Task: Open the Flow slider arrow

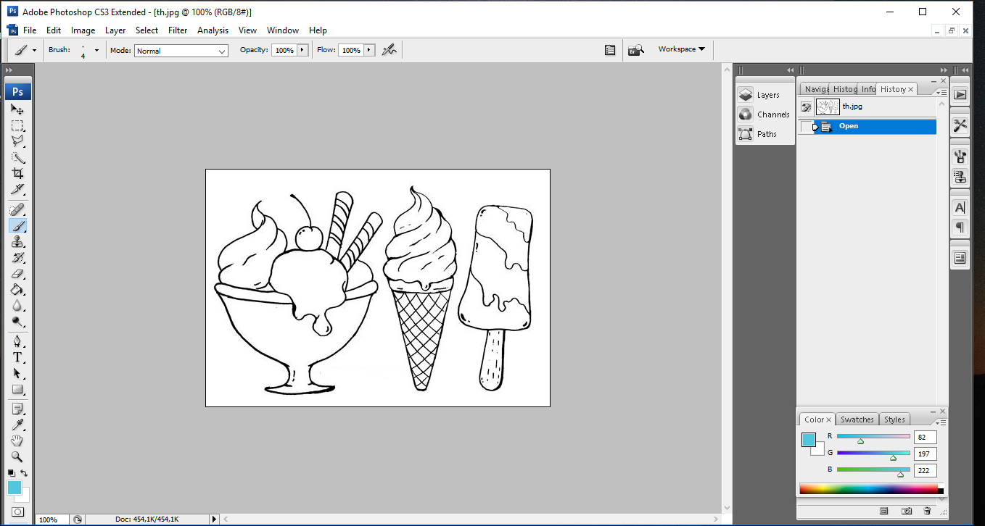Action: click(x=369, y=50)
